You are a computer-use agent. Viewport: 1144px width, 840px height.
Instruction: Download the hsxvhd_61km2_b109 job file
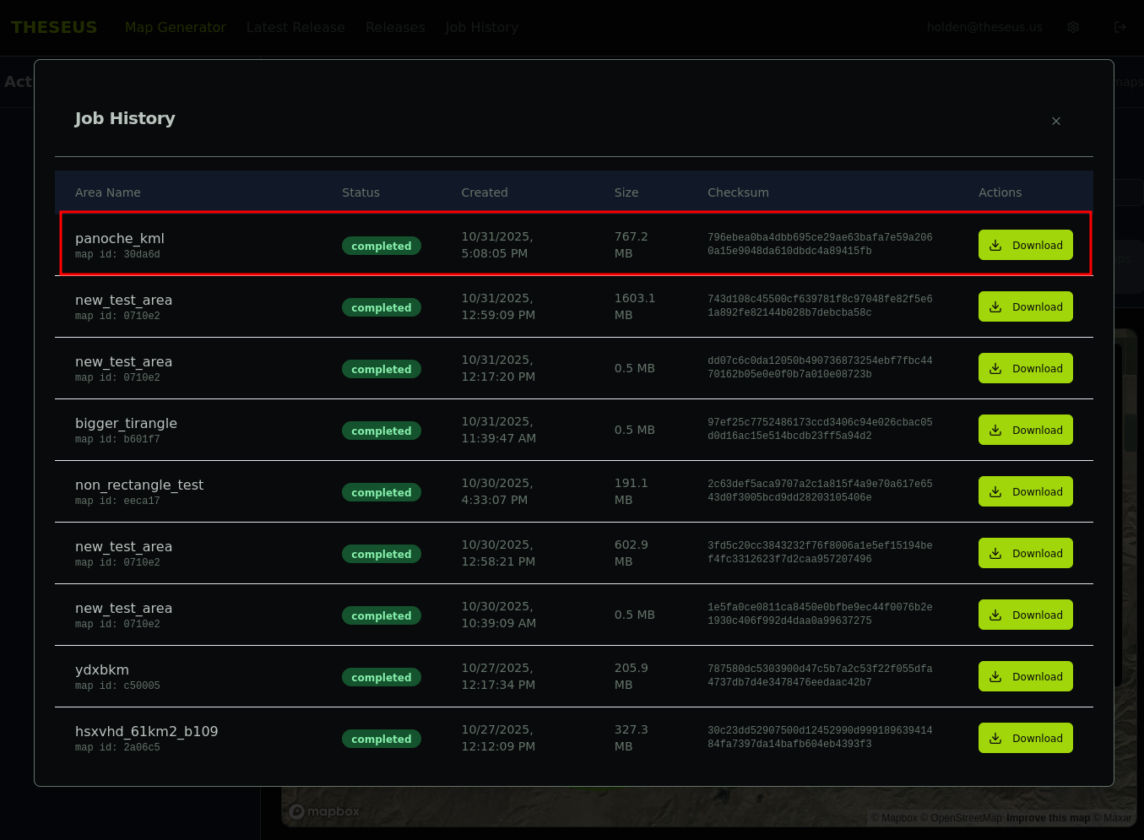point(1025,738)
